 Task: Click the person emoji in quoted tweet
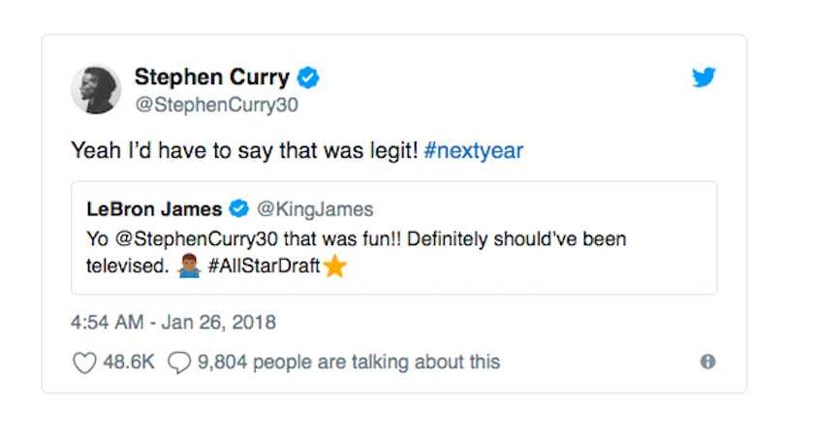(x=188, y=267)
